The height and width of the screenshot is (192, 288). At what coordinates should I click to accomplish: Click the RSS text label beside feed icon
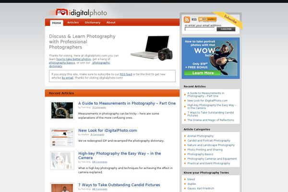point(194,19)
